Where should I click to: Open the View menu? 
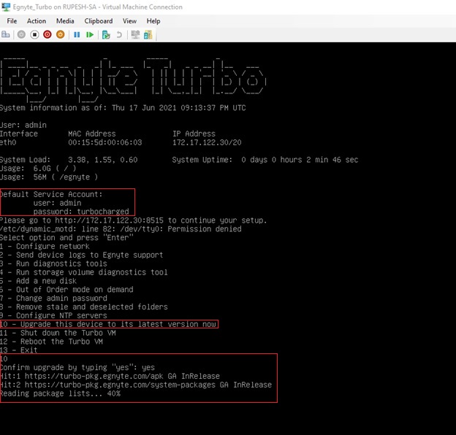[129, 21]
